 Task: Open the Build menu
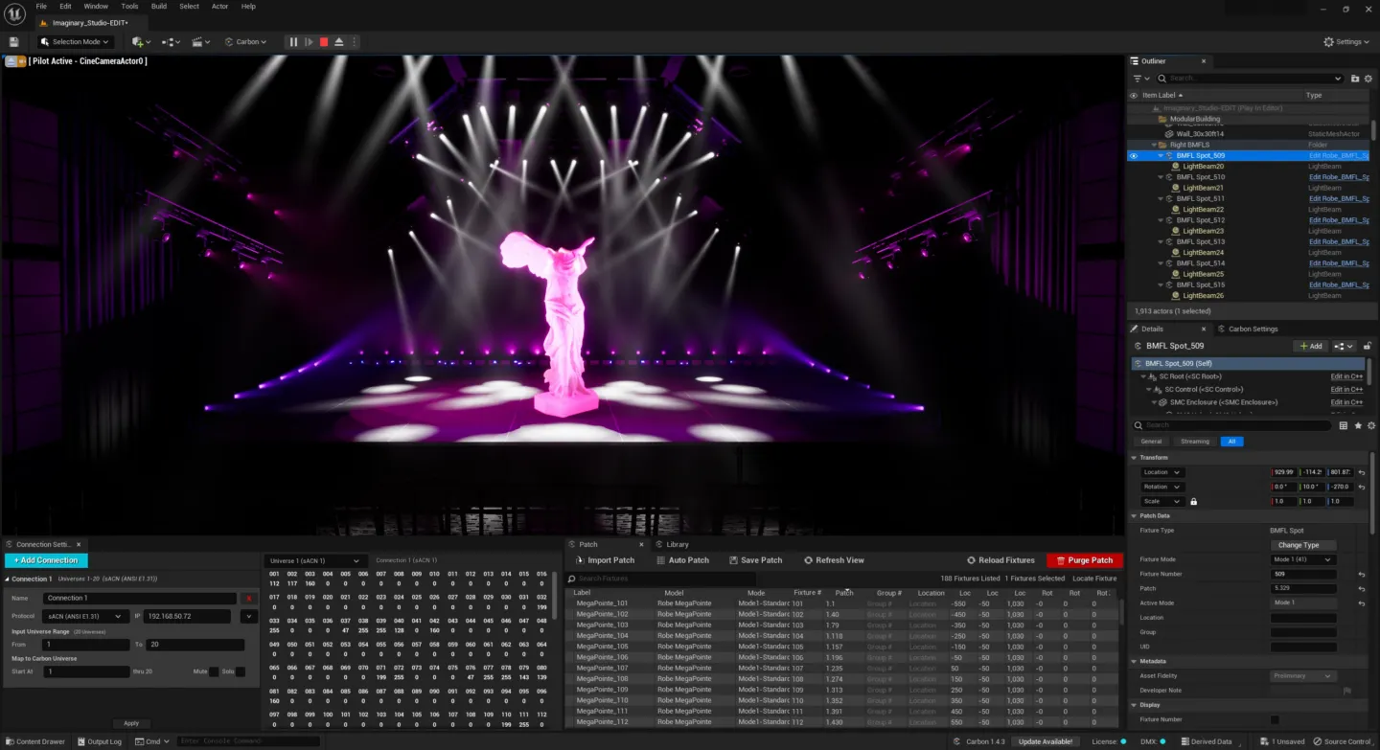pyautogui.click(x=159, y=6)
